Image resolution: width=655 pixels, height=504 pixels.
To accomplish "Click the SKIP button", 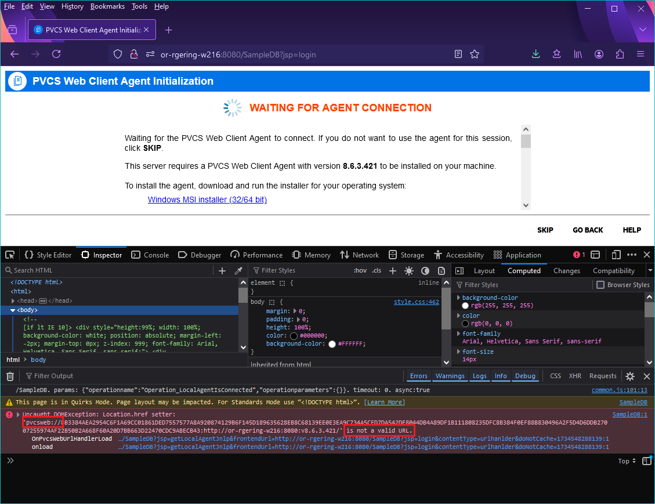I will 545,230.
